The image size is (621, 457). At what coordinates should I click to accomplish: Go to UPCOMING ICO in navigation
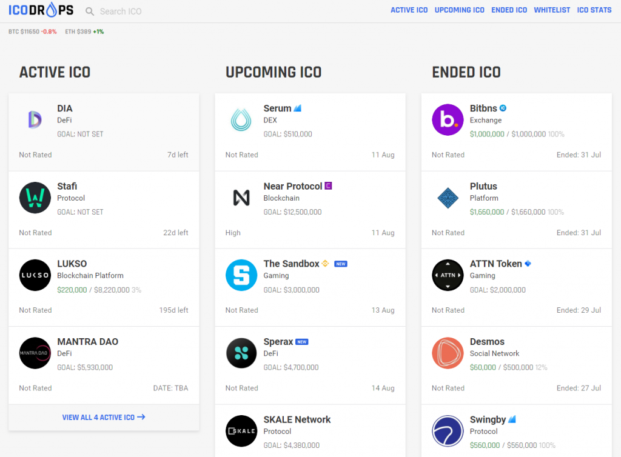click(x=459, y=10)
